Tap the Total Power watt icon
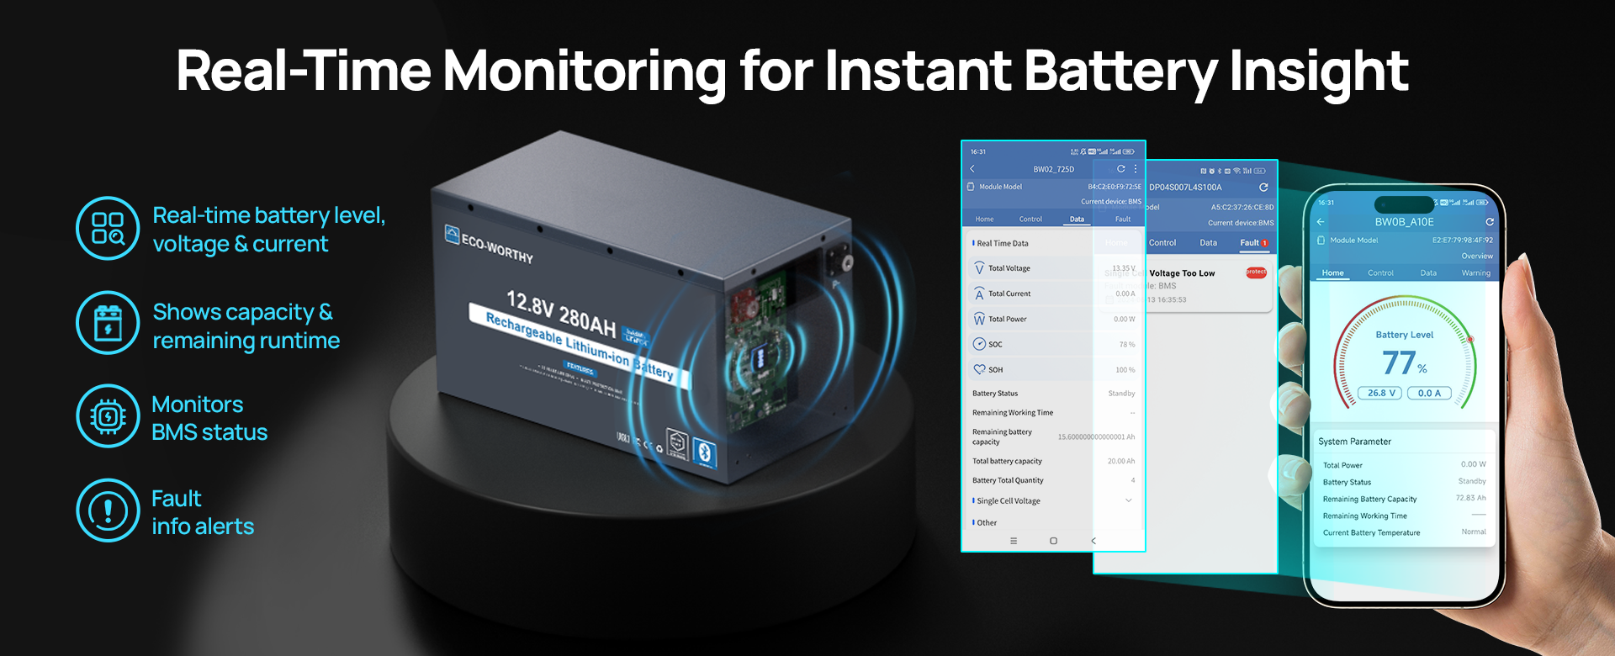The height and width of the screenshot is (656, 1615). pyautogui.click(x=979, y=319)
